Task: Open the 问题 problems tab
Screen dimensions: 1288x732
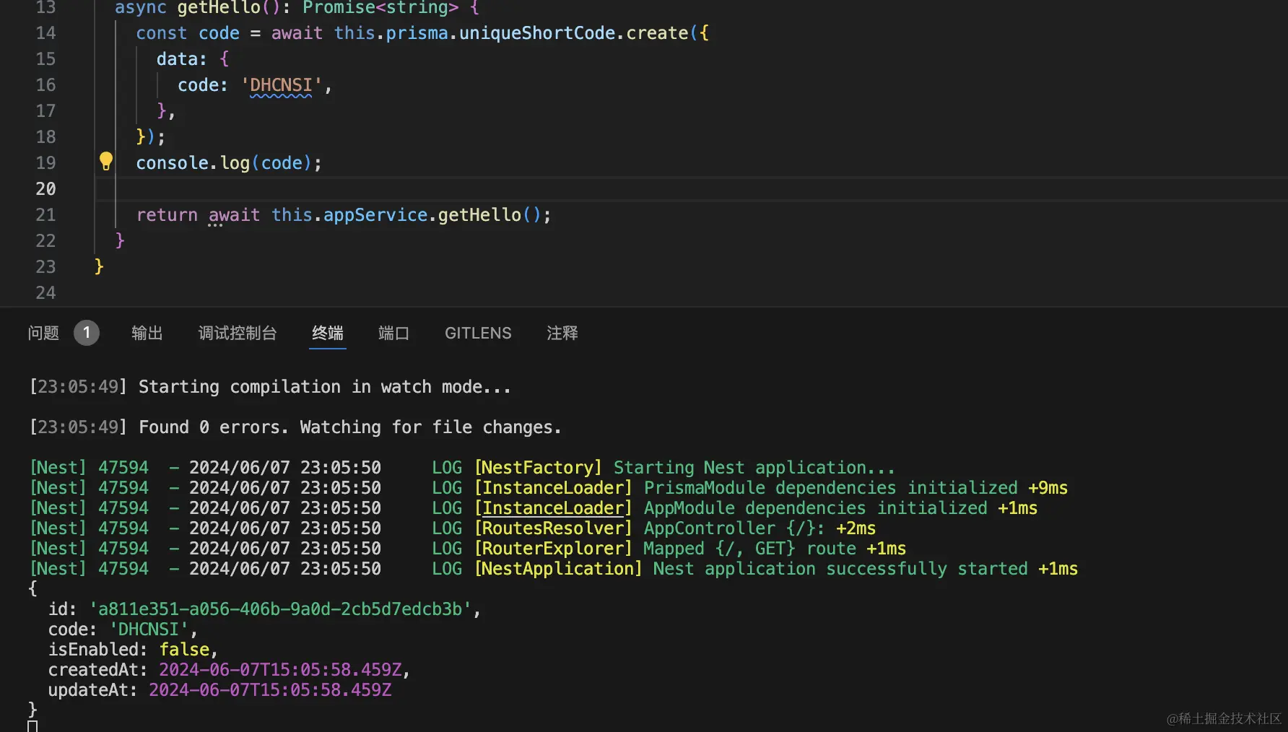Action: tap(43, 333)
